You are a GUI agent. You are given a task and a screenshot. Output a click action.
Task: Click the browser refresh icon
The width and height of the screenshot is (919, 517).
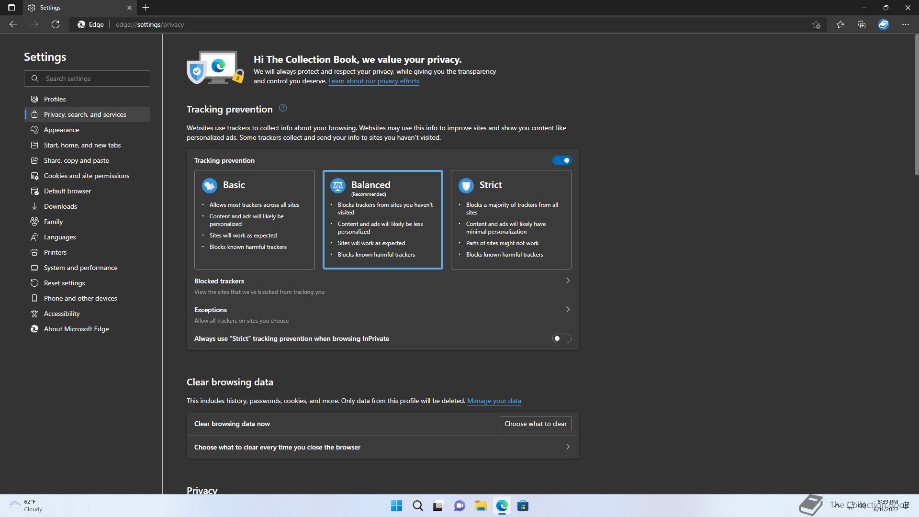tap(56, 24)
